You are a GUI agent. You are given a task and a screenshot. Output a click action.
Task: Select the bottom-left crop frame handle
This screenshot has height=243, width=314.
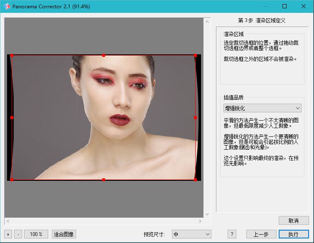(x=12, y=180)
